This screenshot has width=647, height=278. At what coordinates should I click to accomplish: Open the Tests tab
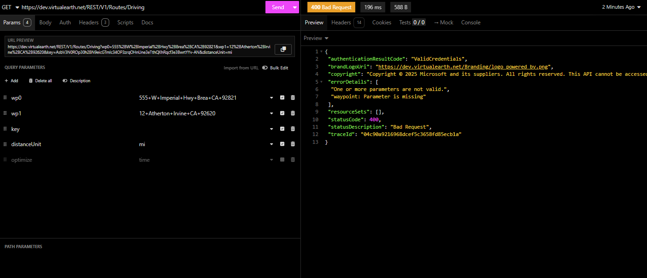click(412, 22)
